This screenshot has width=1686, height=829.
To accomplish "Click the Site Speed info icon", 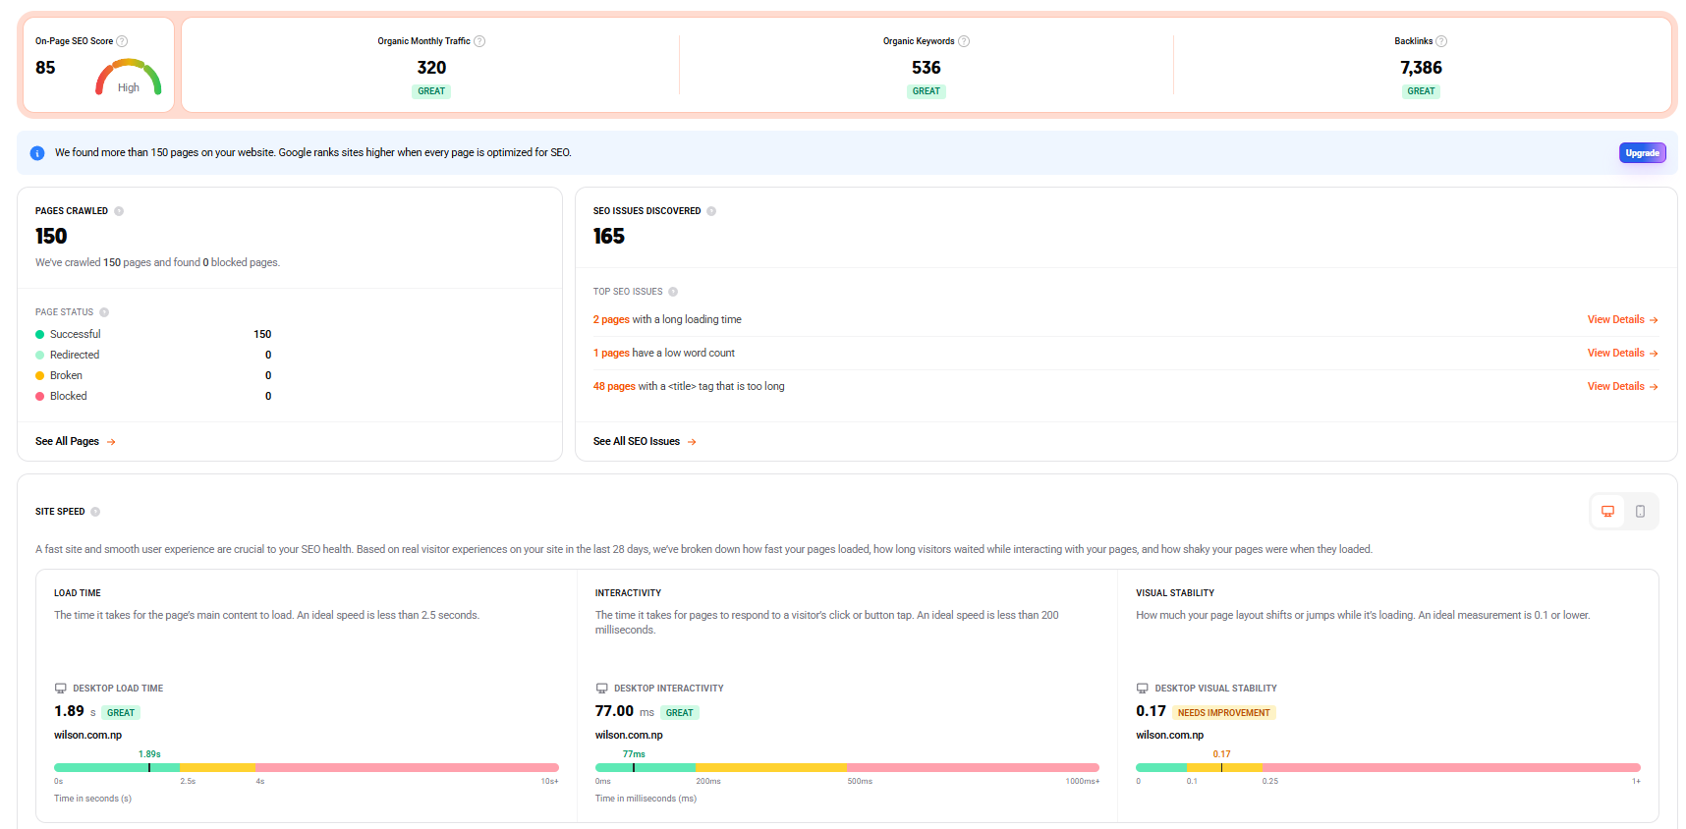I will click(95, 512).
